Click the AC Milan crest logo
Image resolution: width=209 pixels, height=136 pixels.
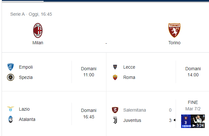click(38, 30)
